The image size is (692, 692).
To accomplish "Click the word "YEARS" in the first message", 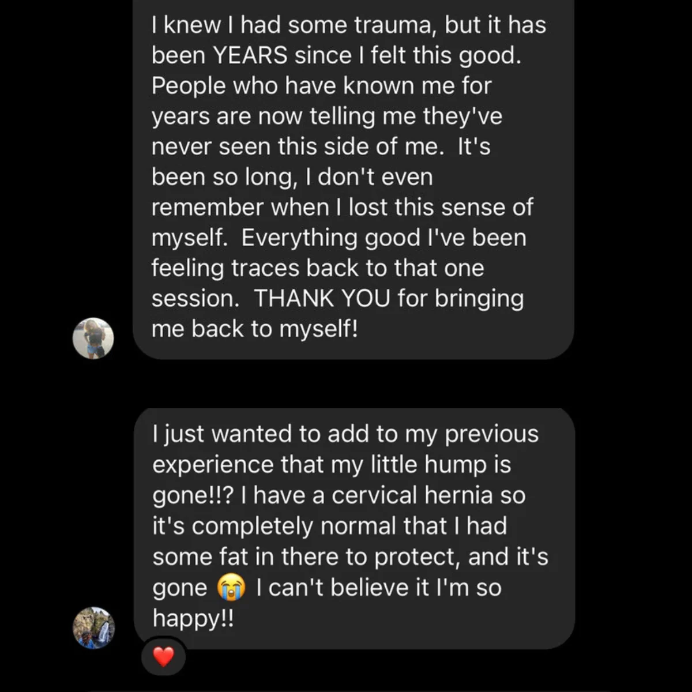I will pyautogui.click(x=250, y=55).
